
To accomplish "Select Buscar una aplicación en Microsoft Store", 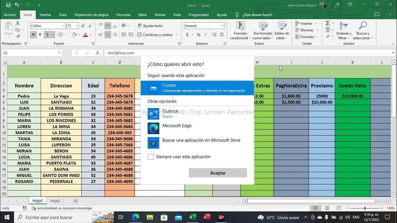I will [x=197, y=143].
